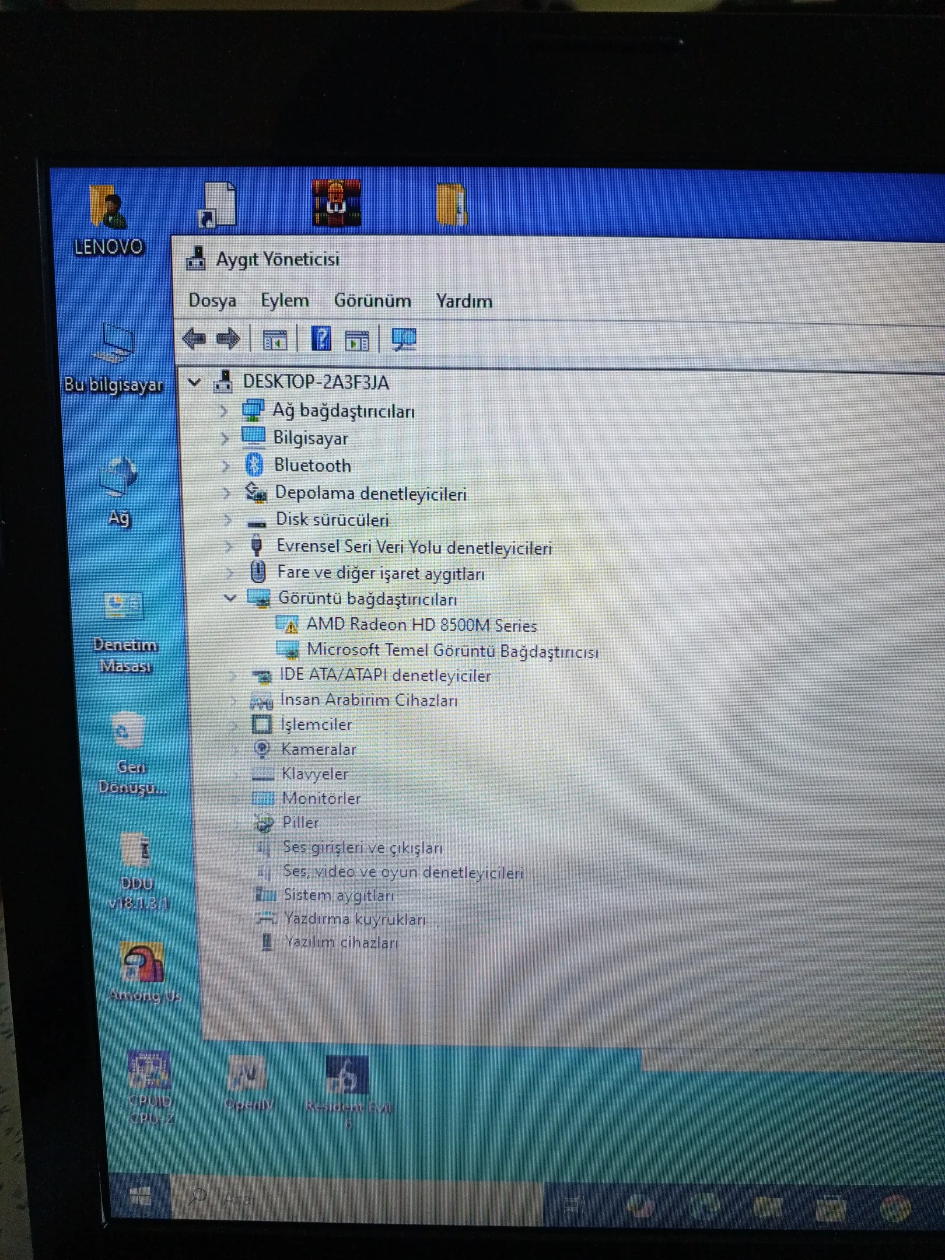Click the Forward arrow in Device Manager toolbar
The height and width of the screenshot is (1260, 945).
click(x=228, y=338)
